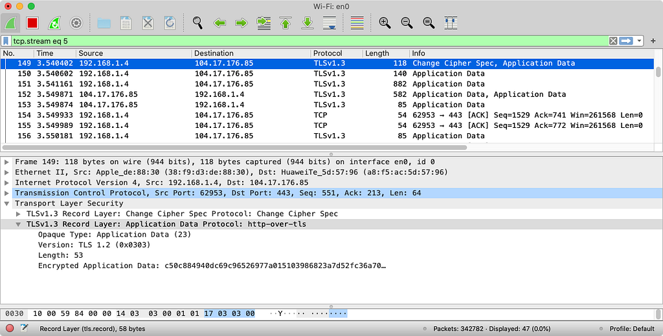Click Packets: 342782 Displayed: 47 status
The height and width of the screenshot is (336, 663).
[x=492, y=328]
